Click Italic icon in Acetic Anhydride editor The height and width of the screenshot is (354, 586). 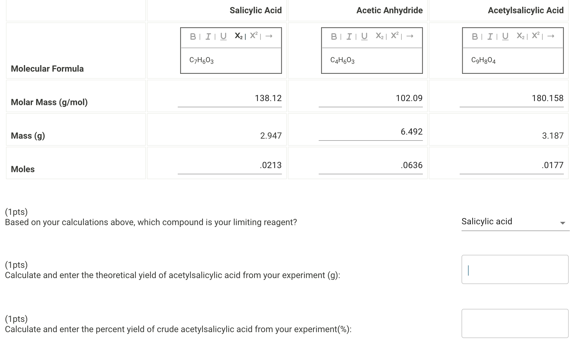[x=348, y=36]
